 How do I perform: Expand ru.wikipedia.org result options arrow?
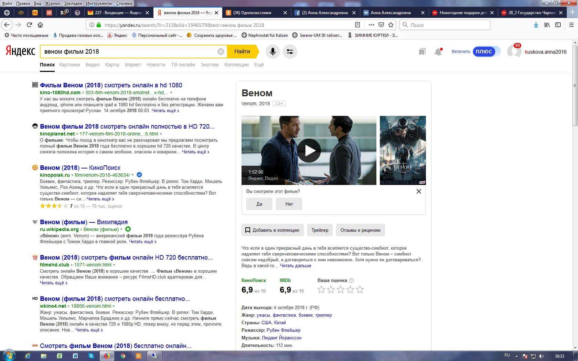point(121,229)
